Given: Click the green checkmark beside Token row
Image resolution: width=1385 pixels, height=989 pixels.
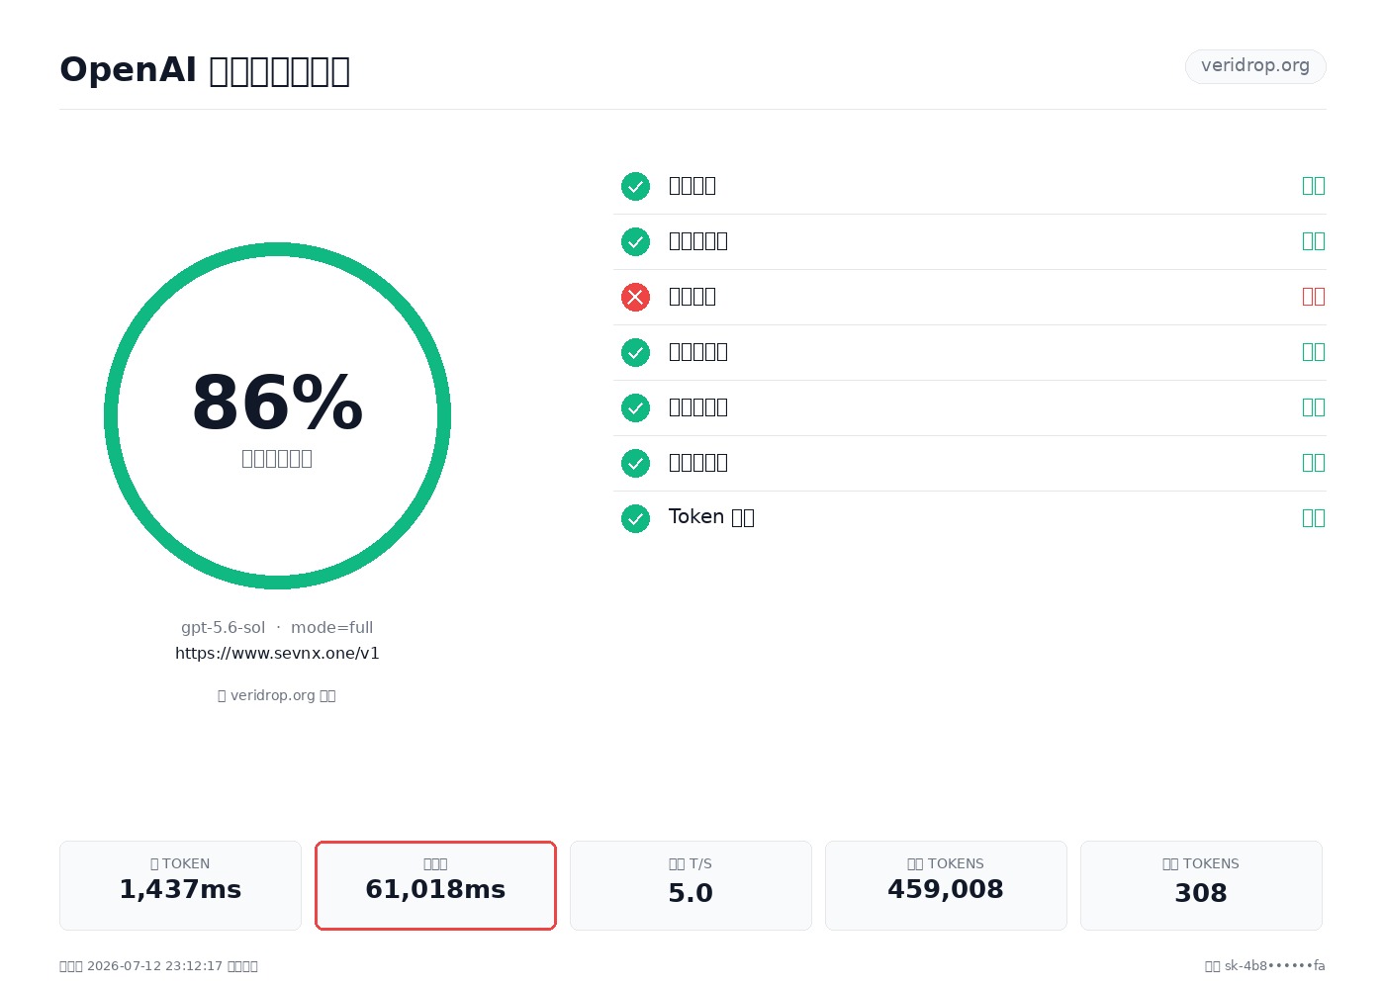Looking at the screenshot, I should [635, 518].
